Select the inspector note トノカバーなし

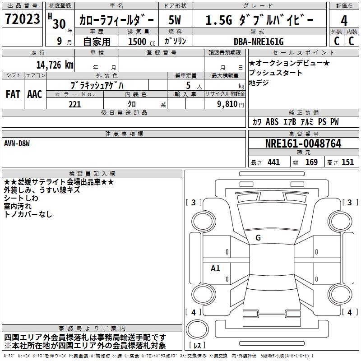[28, 214]
